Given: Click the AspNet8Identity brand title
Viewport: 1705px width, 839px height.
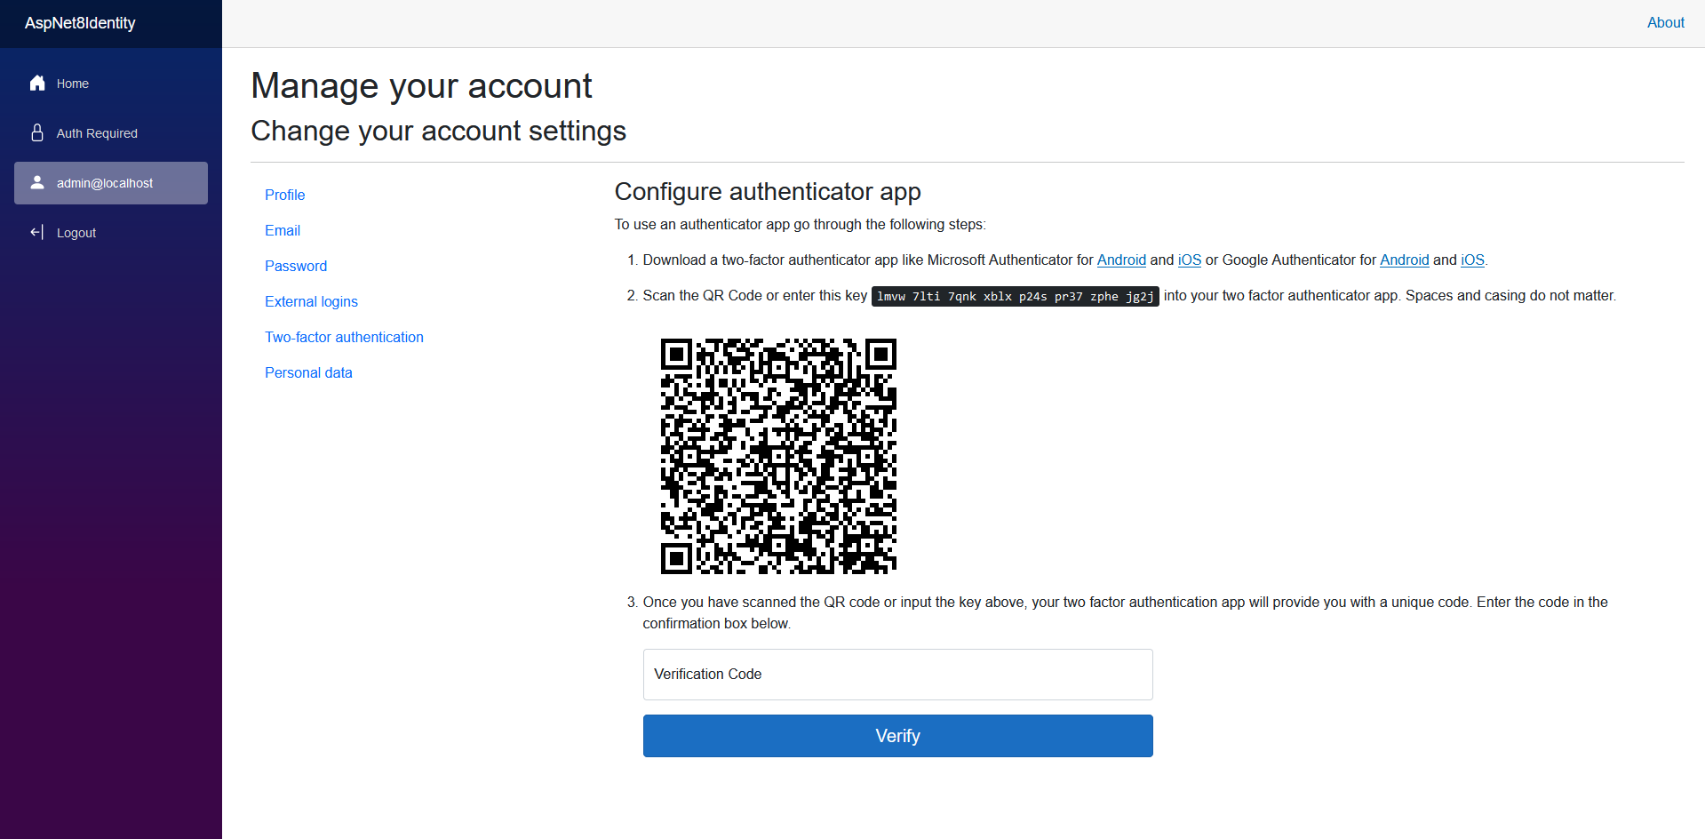Looking at the screenshot, I should [x=80, y=23].
